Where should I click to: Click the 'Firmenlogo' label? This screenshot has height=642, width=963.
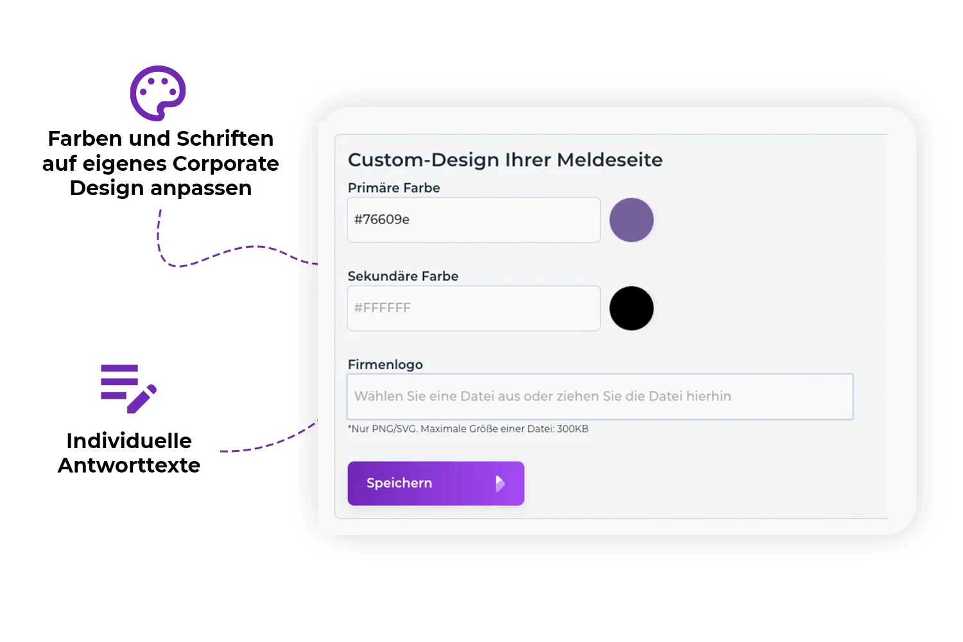[x=385, y=365]
